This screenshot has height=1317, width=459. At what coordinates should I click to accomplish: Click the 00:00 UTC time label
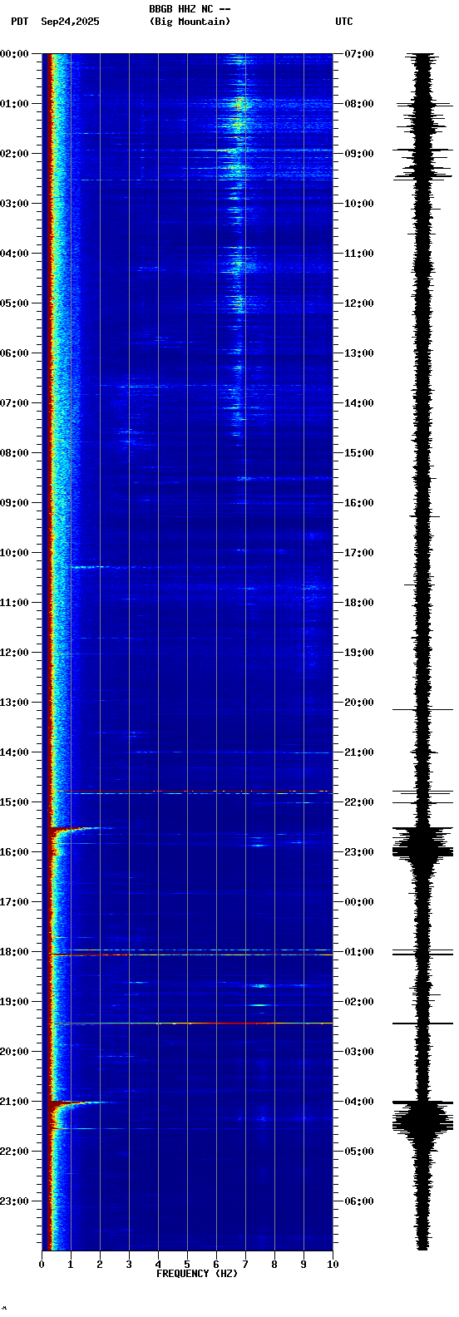[359, 902]
